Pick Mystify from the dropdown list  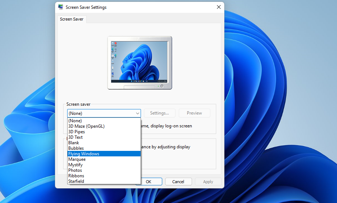click(x=104, y=165)
